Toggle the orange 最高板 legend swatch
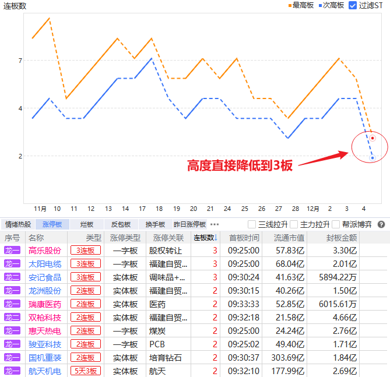Viewport: 390px width, 377px height. 290,5
